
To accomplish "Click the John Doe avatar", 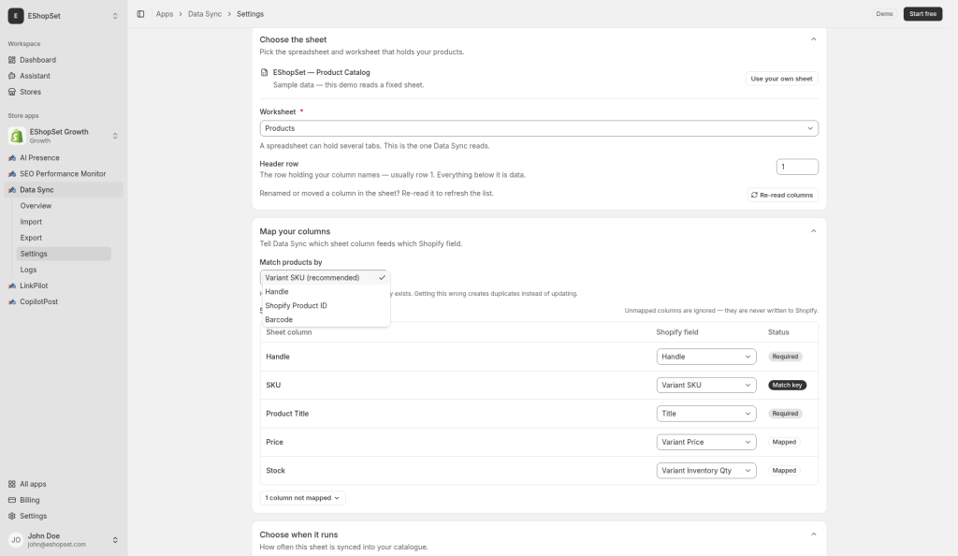I will coord(16,539).
